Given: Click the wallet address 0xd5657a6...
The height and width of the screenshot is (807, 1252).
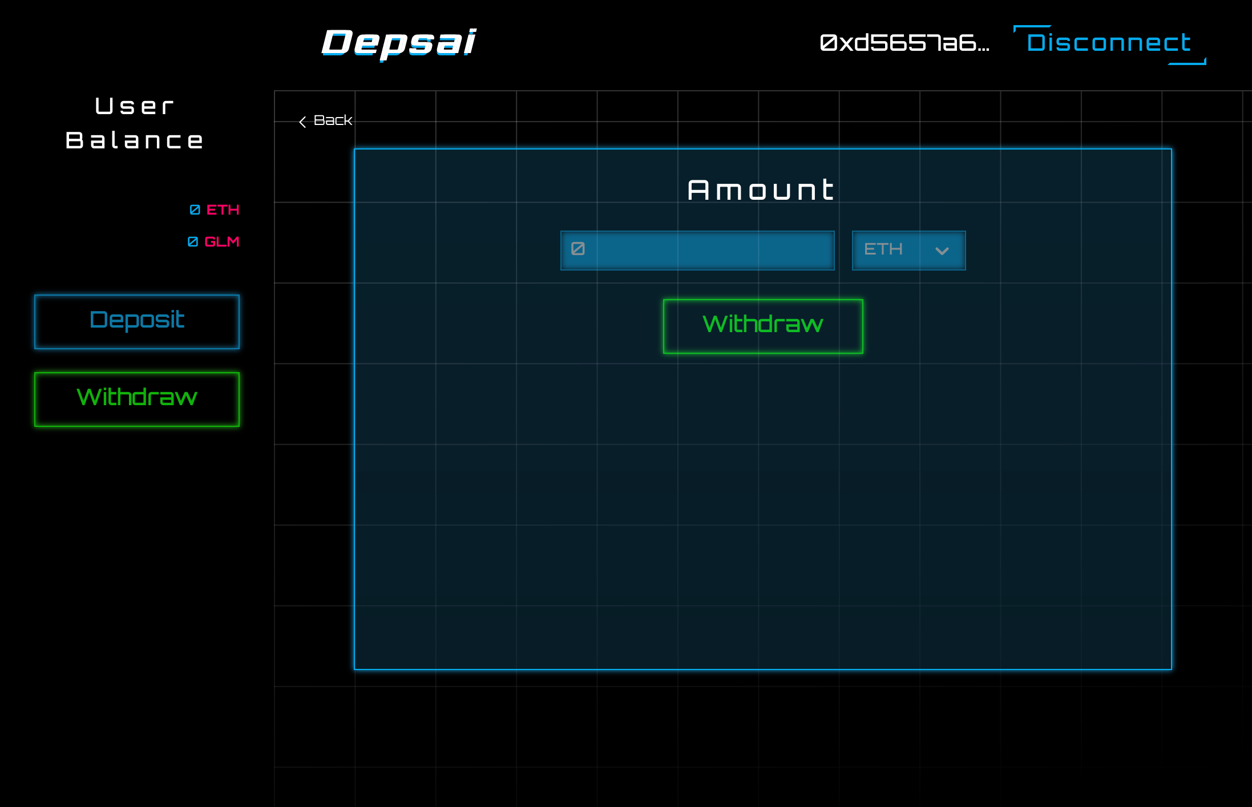Looking at the screenshot, I should click(904, 43).
